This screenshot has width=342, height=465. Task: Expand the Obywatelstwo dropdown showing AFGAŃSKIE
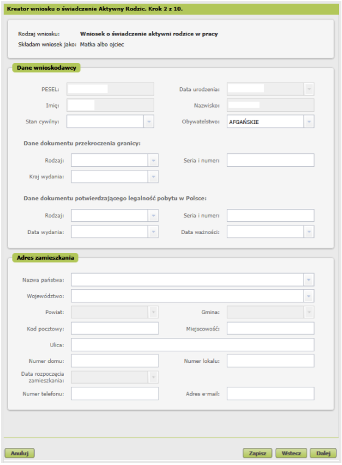pos(309,122)
